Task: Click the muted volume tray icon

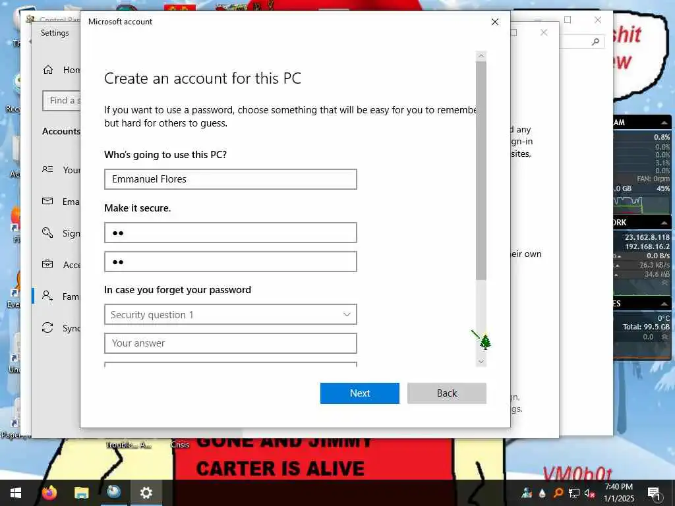Action: pos(589,493)
